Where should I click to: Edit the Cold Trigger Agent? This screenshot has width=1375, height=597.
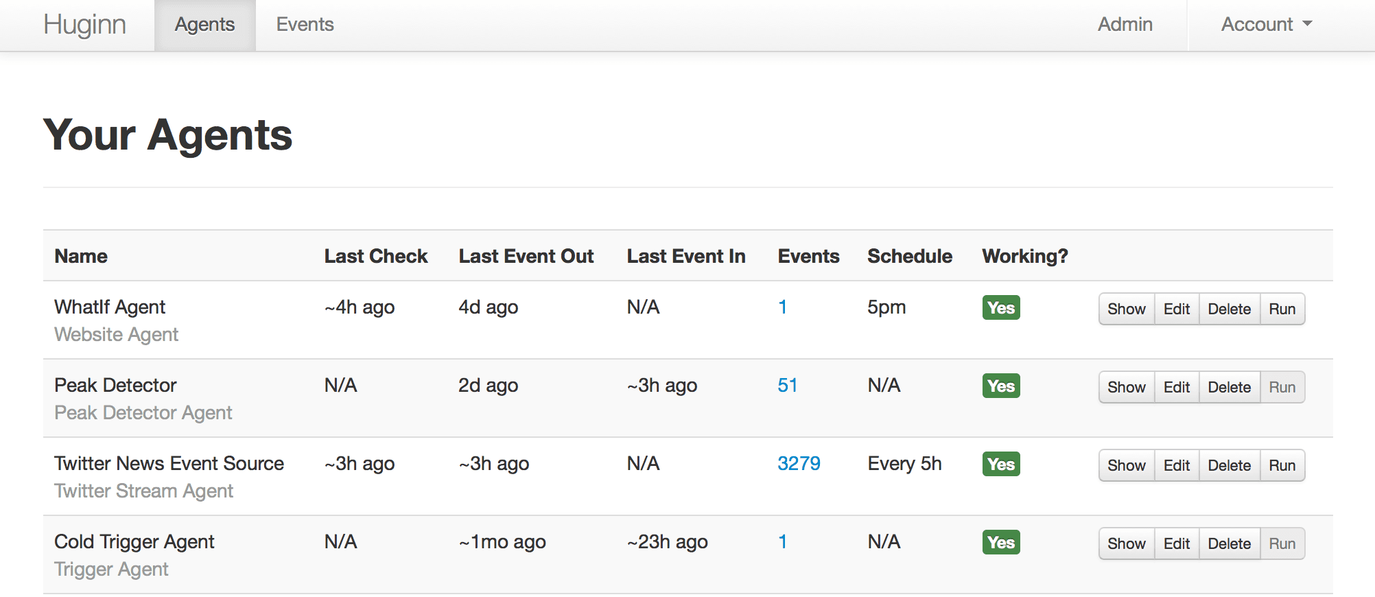point(1177,543)
